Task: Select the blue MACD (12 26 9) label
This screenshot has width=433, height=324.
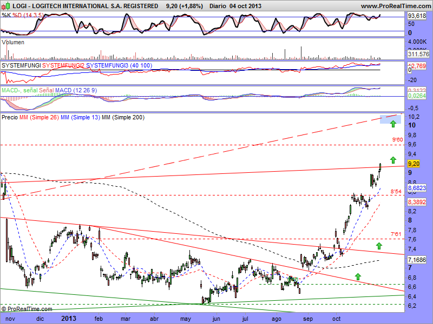Action: click(x=76, y=90)
